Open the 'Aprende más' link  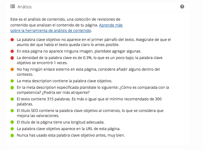click(x=111, y=25)
